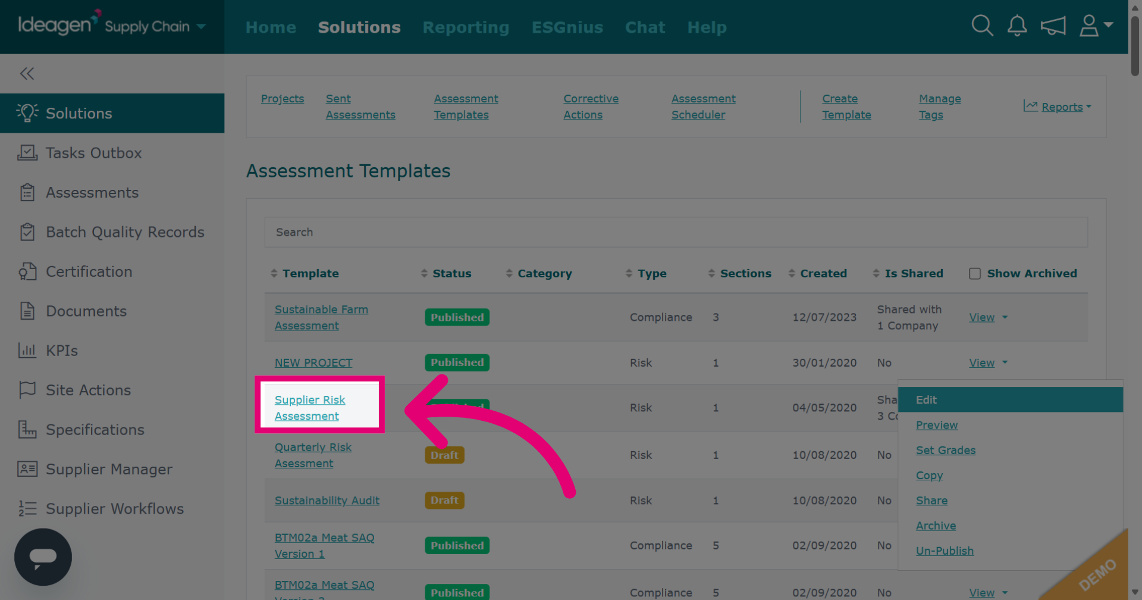The height and width of the screenshot is (600, 1142).
Task: Collapse the sidebar with double chevron
Action: click(27, 73)
